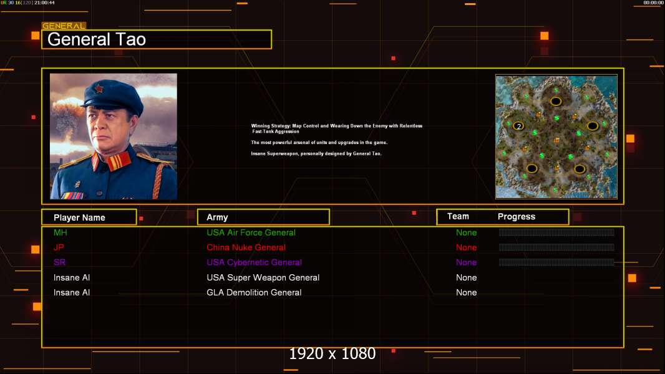The width and height of the screenshot is (665, 374).
Task: Select SR's USA Cybernetic General army entry
Action: tap(254, 262)
